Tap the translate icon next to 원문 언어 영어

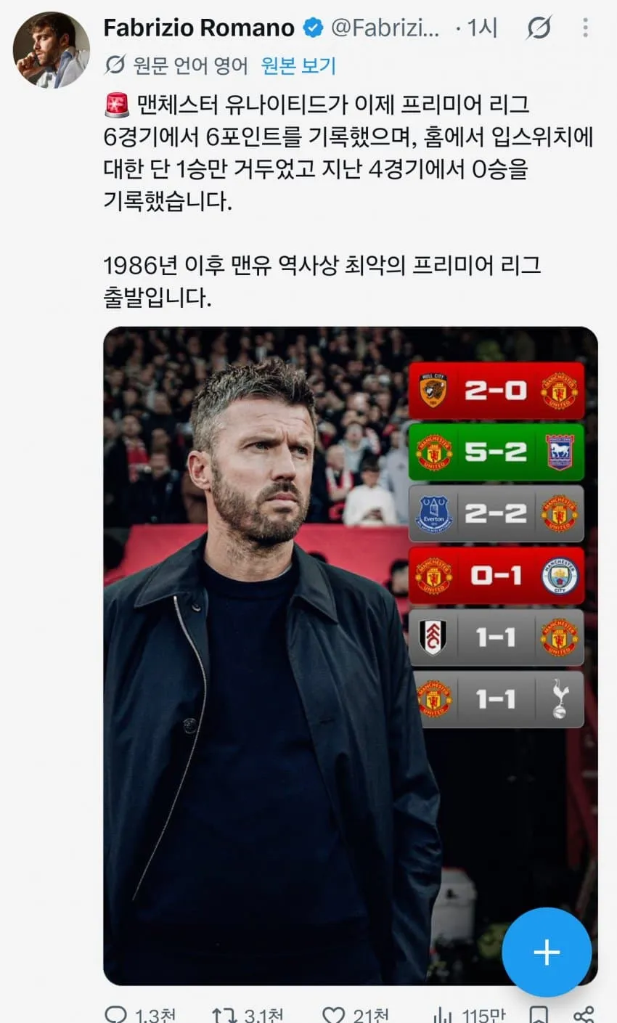[x=115, y=66]
